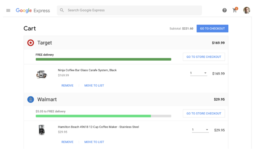Move Hamilton Beach coffee maker to list
257x156 pixels.
(94, 142)
